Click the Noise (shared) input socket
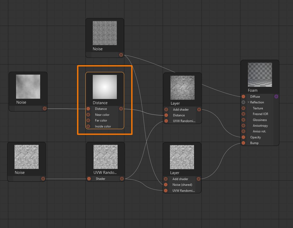The width and height of the screenshot is (293, 228). click(x=166, y=185)
